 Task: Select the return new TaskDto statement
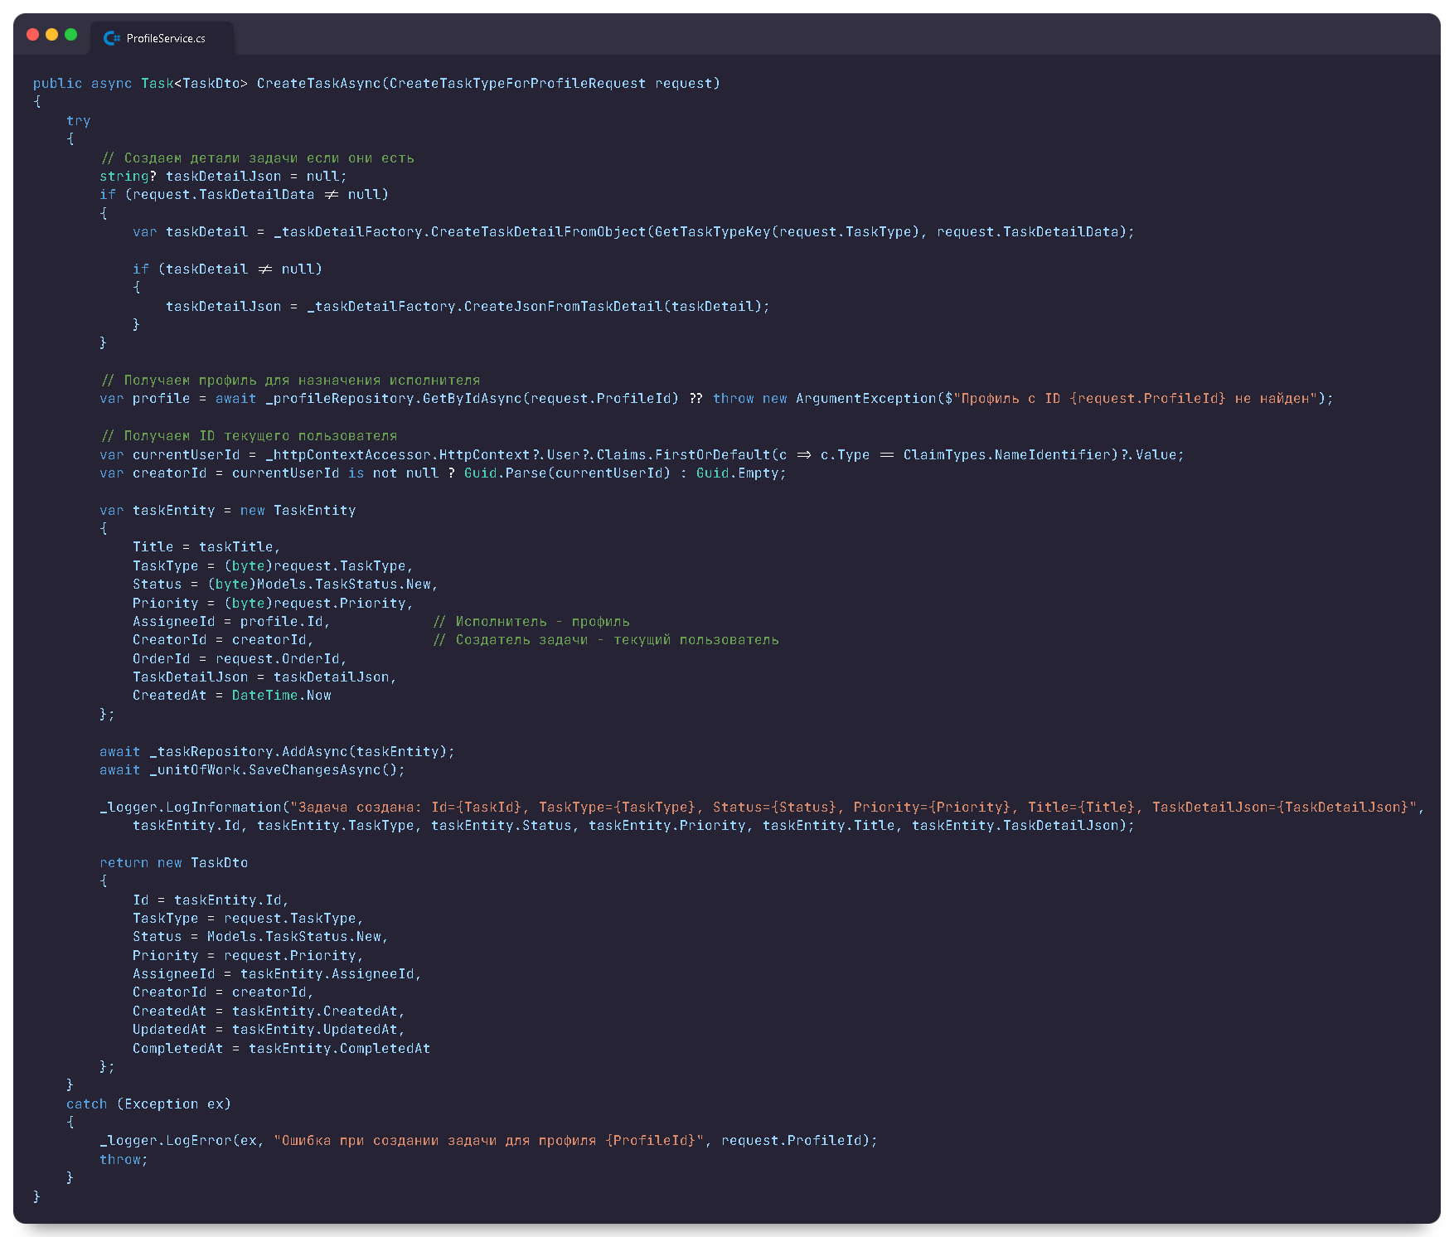click(173, 862)
